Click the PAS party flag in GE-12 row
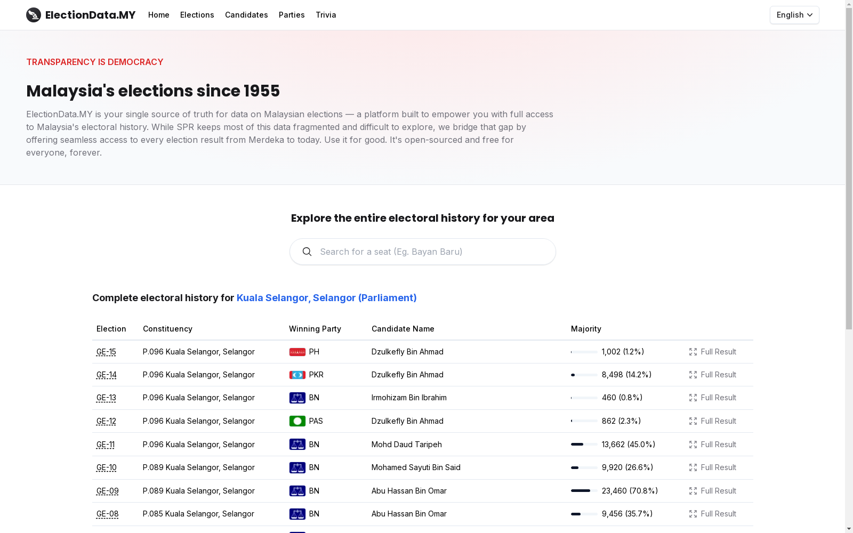Image resolution: width=853 pixels, height=533 pixels. pos(297,421)
